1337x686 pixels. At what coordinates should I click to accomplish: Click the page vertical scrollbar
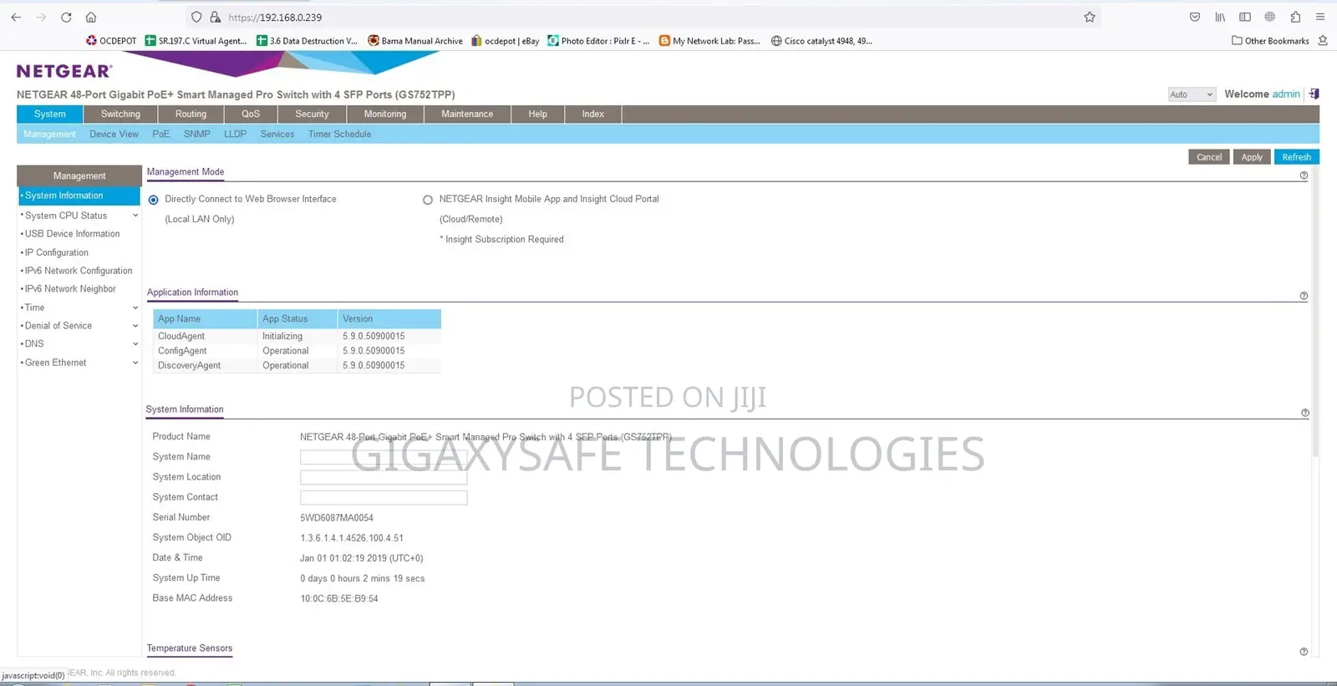[x=1315, y=313]
